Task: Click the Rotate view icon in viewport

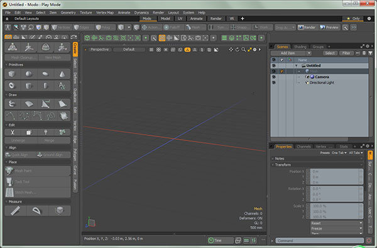Action: click(x=238, y=50)
